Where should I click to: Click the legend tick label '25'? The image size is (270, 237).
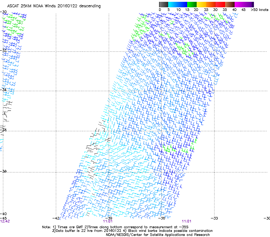tap(206, 10)
